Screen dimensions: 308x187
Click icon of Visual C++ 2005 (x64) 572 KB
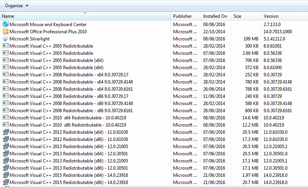[6, 67]
